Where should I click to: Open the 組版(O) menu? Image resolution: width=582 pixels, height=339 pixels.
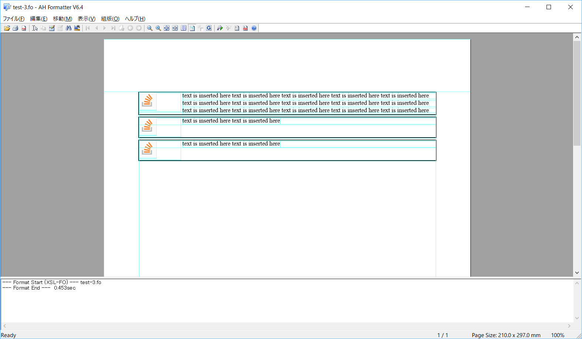point(110,19)
